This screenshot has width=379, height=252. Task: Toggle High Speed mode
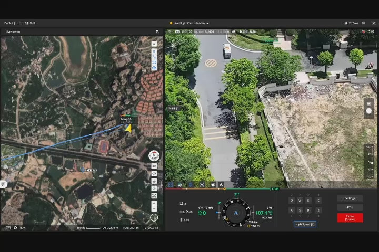305,224
